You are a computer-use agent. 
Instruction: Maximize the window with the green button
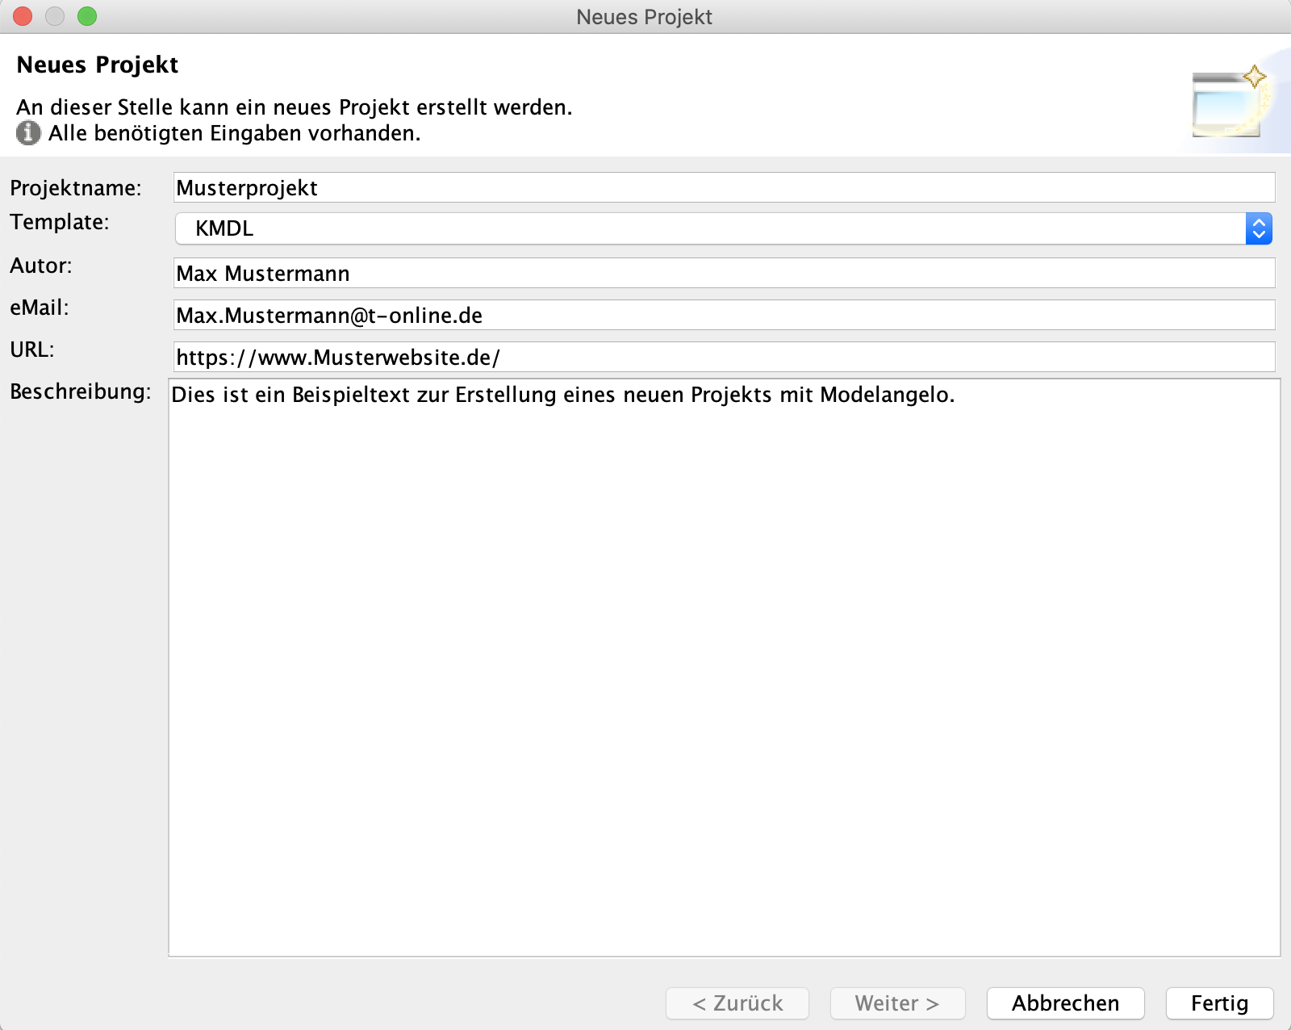tap(87, 16)
